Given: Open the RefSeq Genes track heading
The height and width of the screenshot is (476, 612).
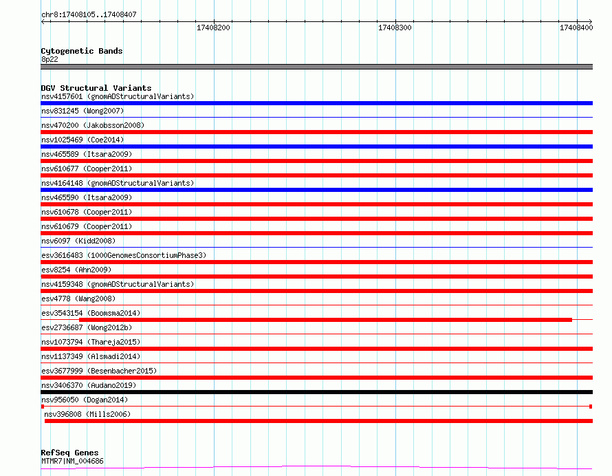Looking at the screenshot, I should pos(69,453).
